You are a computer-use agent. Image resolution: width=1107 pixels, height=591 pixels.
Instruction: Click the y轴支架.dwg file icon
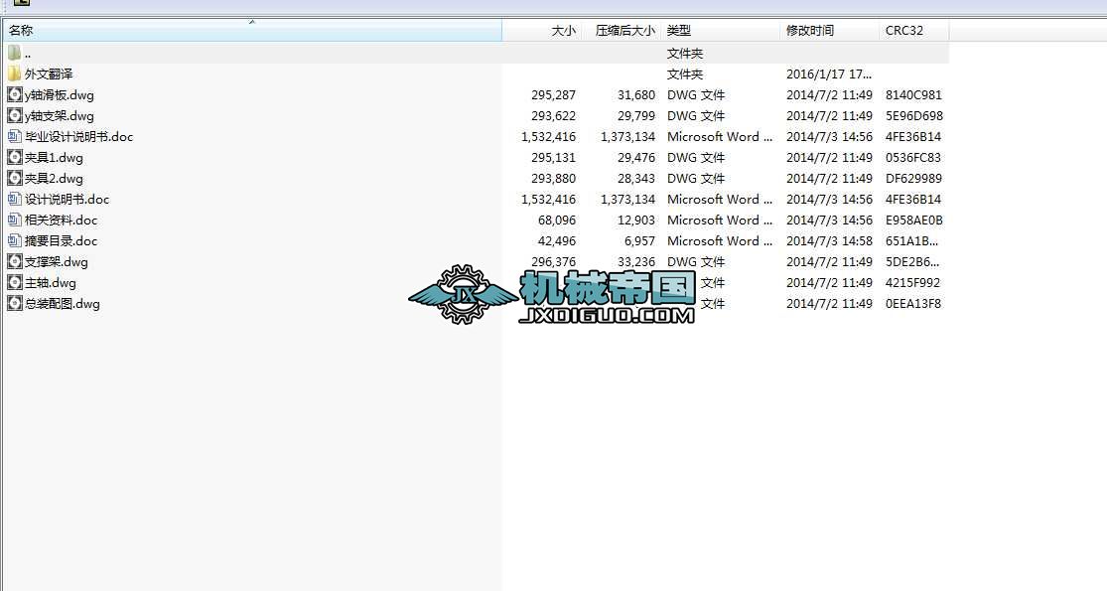(14, 115)
